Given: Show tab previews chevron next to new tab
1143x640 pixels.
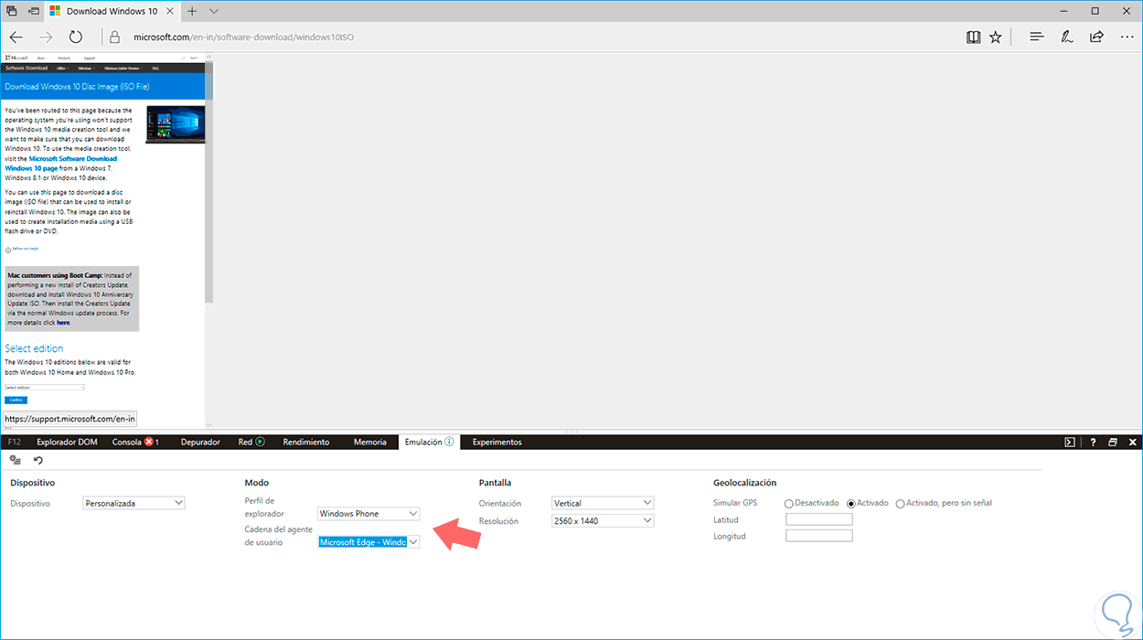Looking at the screenshot, I should [214, 11].
